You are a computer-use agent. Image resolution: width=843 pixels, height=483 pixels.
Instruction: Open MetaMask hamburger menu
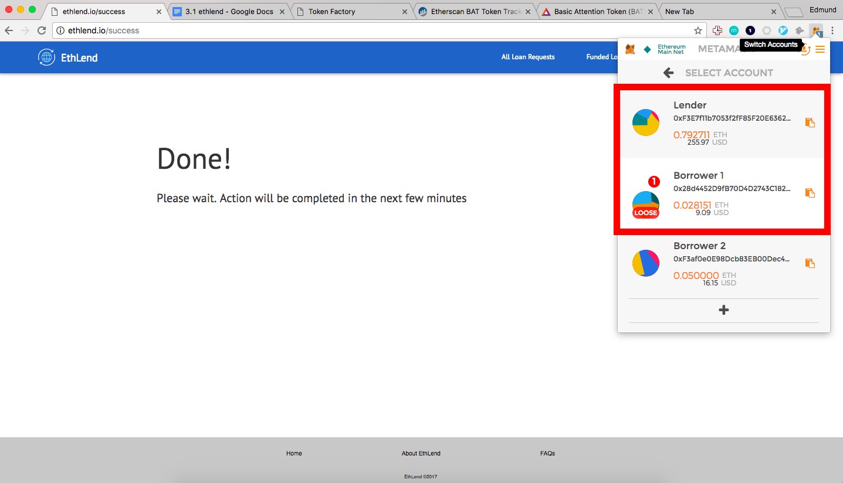(x=820, y=50)
